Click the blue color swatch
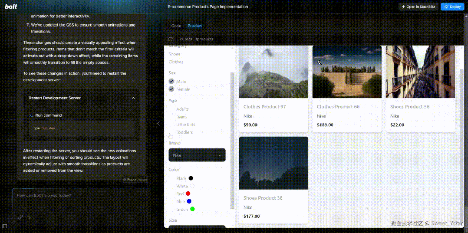This screenshot has height=233, width=468. tap(189, 201)
